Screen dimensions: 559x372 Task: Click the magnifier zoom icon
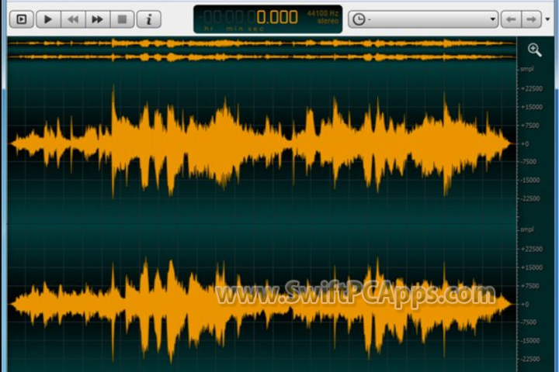click(x=534, y=50)
